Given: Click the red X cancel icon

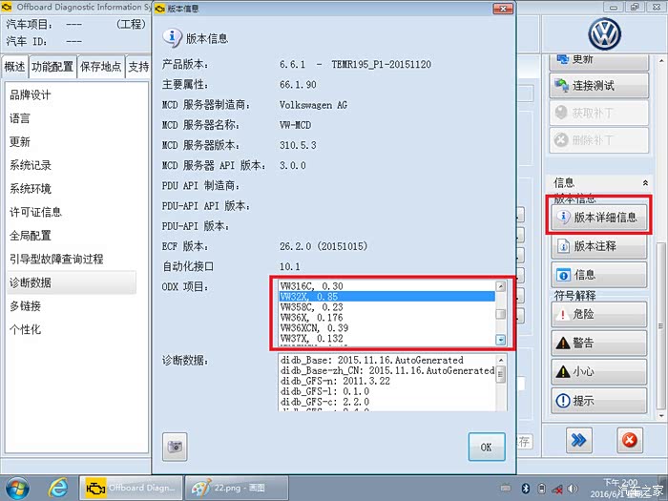Looking at the screenshot, I should click(x=630, y=440).
